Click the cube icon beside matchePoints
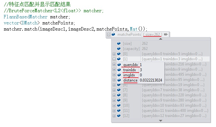216x127 pixels. [x=113, y=34]
